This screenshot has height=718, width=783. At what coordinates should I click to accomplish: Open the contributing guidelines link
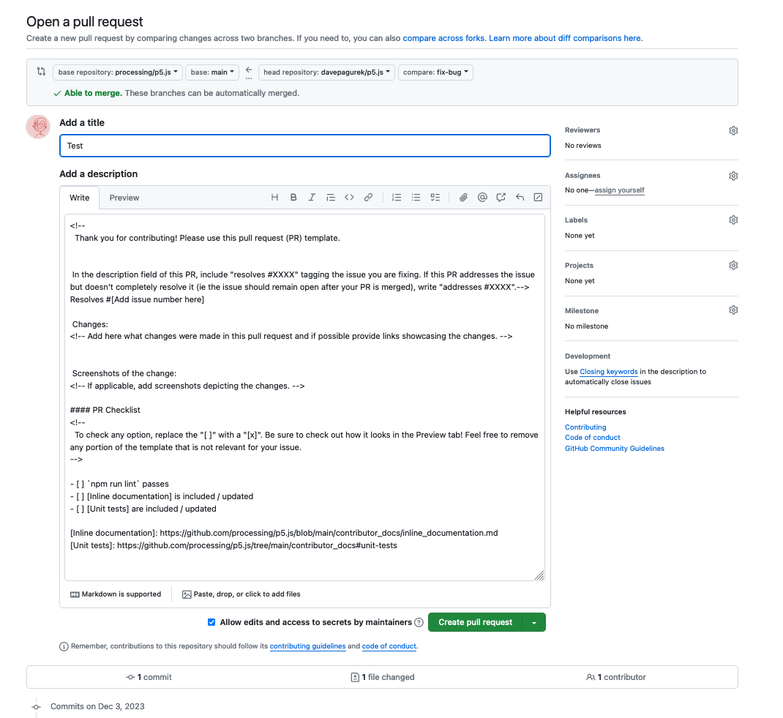(307, 646)
